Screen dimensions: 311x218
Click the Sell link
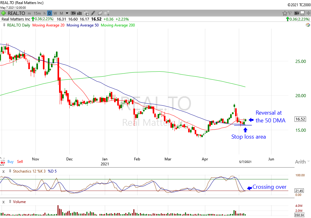point(20,162)
